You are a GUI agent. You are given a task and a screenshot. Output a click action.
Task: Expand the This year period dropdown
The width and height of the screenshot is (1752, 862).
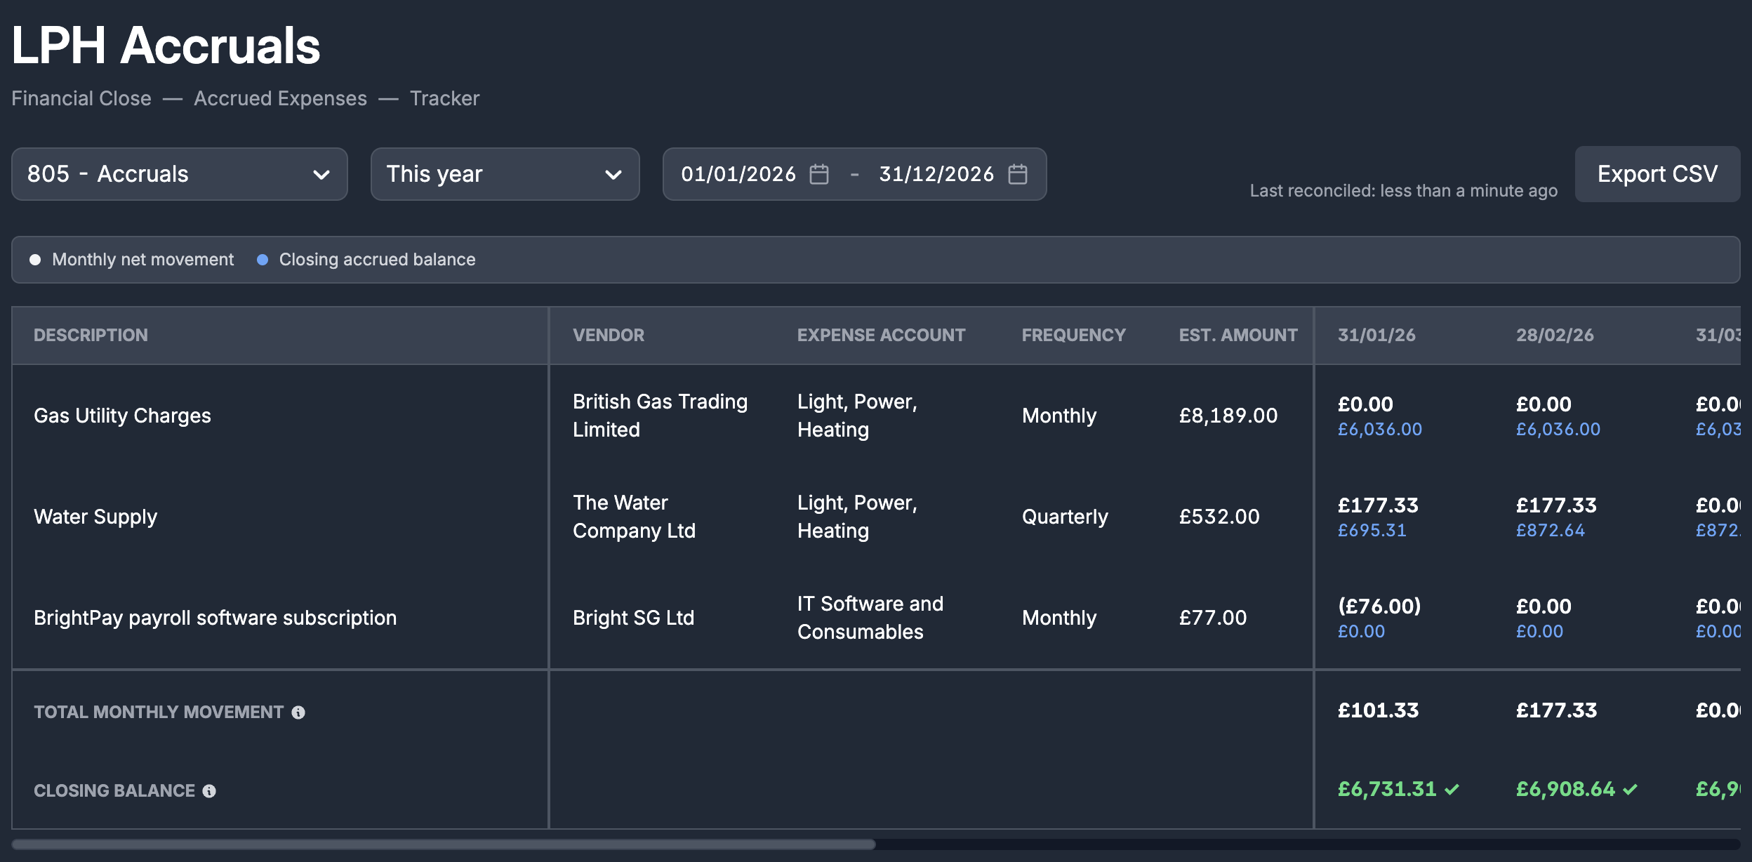505,174
